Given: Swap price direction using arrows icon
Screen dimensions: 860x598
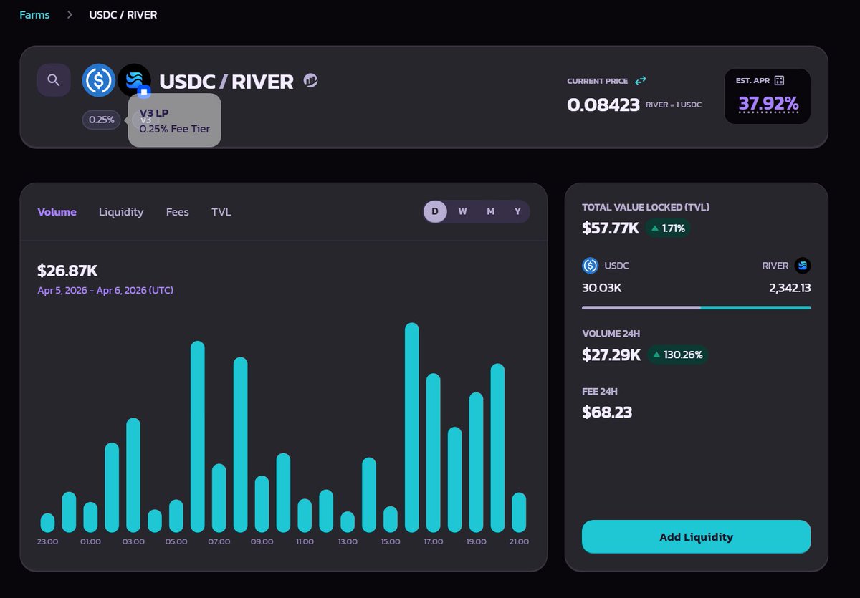Looking at the screenshot, I should coord(640,81).
